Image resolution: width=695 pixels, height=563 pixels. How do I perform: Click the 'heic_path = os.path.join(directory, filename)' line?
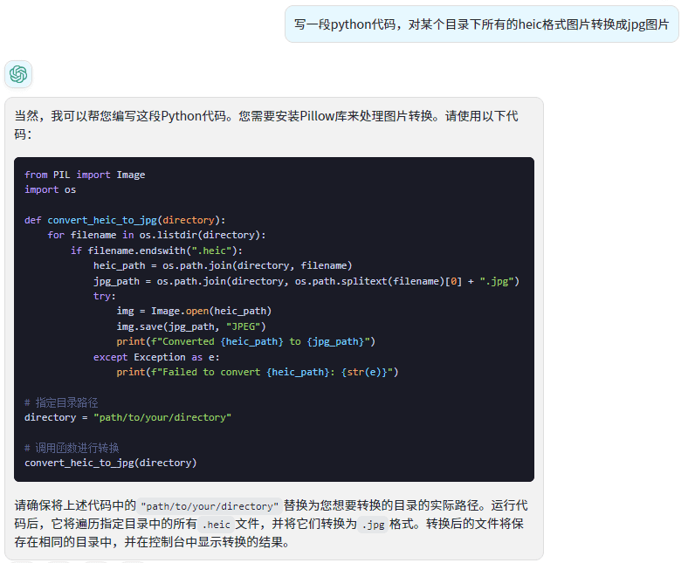point(223,265)
